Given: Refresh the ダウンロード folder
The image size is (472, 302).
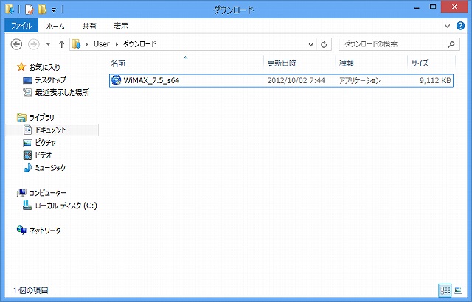Looking at the screenshot, I should point(324,44).
